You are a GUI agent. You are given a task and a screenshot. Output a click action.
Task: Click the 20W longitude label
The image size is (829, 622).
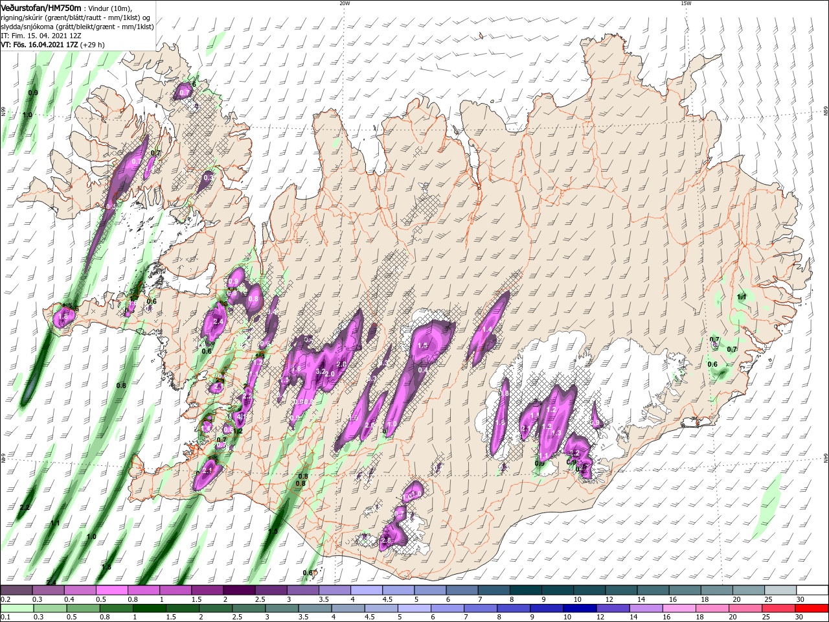(x=345, y=3)
